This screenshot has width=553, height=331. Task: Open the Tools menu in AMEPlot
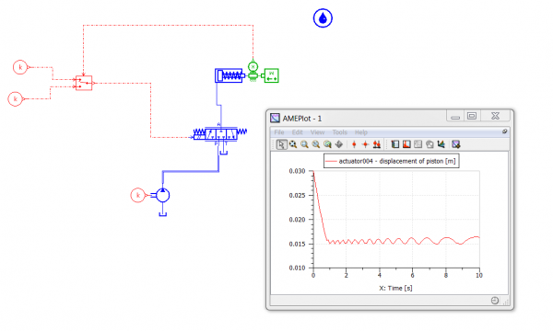click(x=339, y=132)
